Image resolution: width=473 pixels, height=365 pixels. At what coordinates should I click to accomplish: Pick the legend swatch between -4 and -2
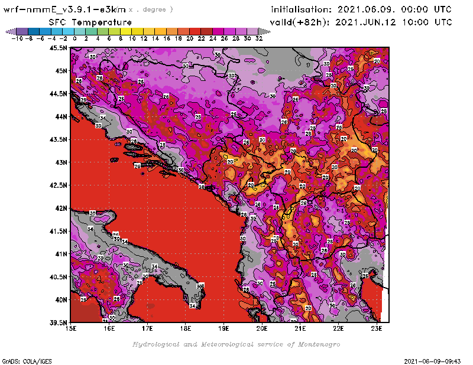point(57,31)
